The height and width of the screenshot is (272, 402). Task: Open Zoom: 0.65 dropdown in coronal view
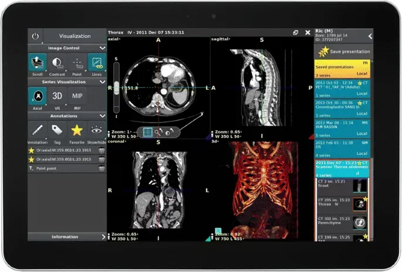(x=124, y=234)
